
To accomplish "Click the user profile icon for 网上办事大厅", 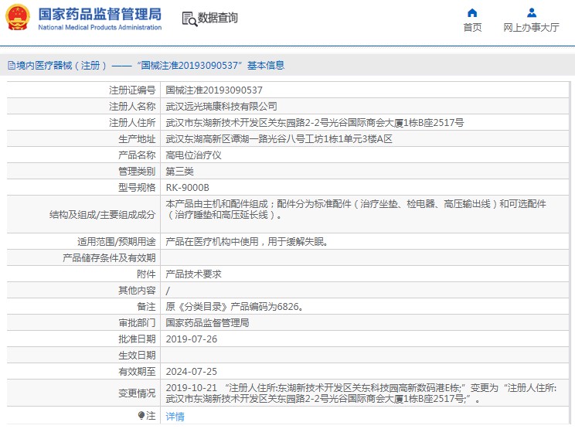I will point(532,13).
